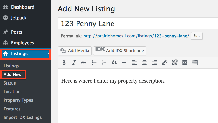Open the 123-penny-lane permalink URL

point(136,36)
